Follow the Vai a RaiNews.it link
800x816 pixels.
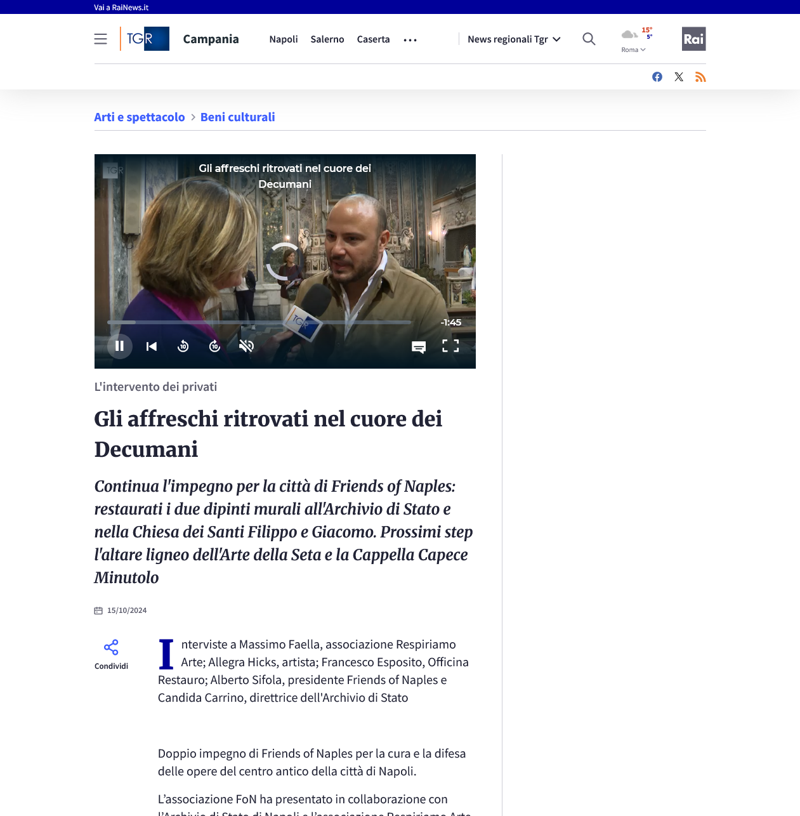click(121, 8)
